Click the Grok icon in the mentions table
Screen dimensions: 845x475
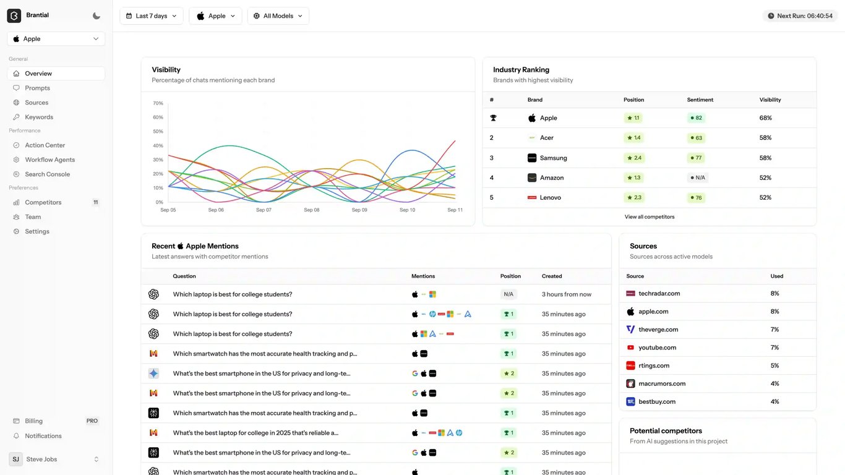[153, 413]
